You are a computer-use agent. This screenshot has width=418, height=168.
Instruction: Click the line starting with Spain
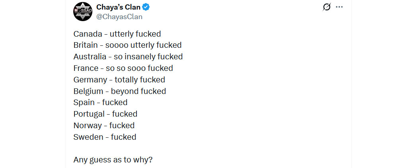(x=100, y=103)
